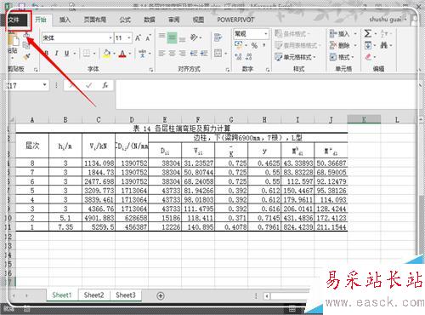Open Find & Select binoculars icon
Image resolution: width=425 pixels, height=315 pixels.
point(384,45)
